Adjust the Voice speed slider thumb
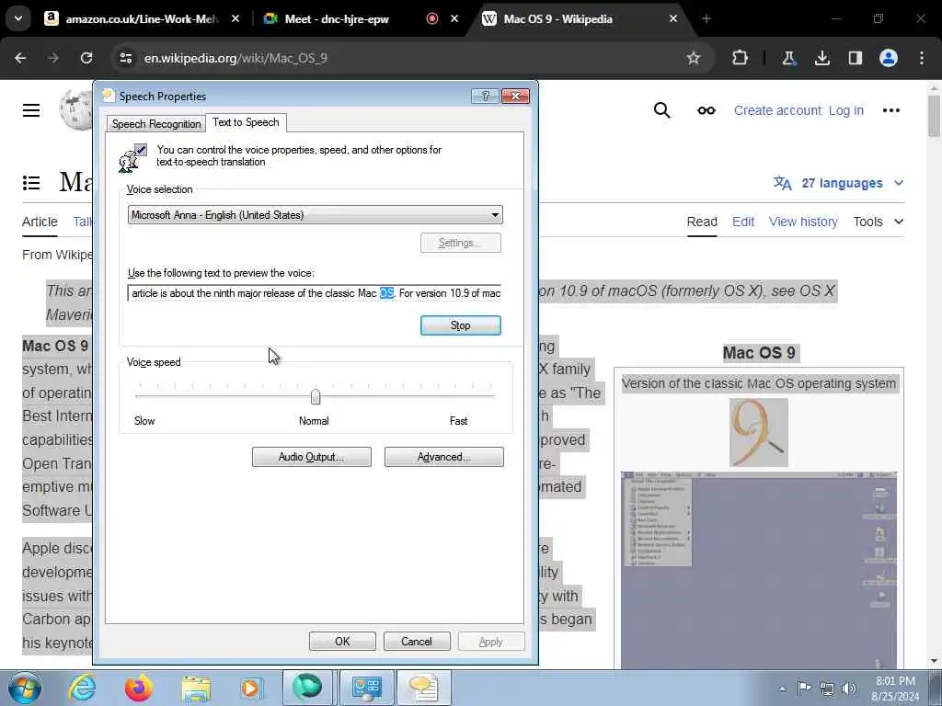 pos(316,396)
